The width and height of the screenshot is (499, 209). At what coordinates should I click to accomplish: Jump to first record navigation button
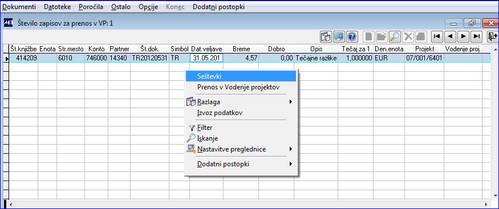[437, 36]
